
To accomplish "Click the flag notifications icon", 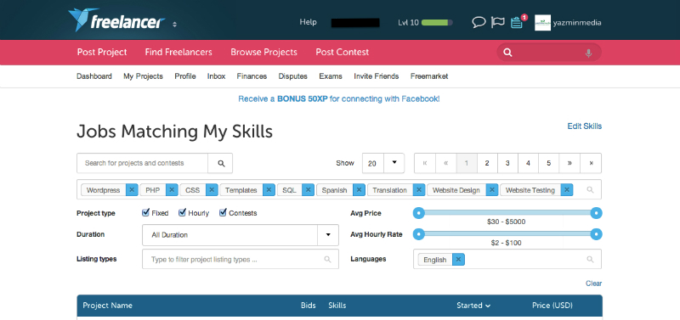I will (x=497, y=22).
